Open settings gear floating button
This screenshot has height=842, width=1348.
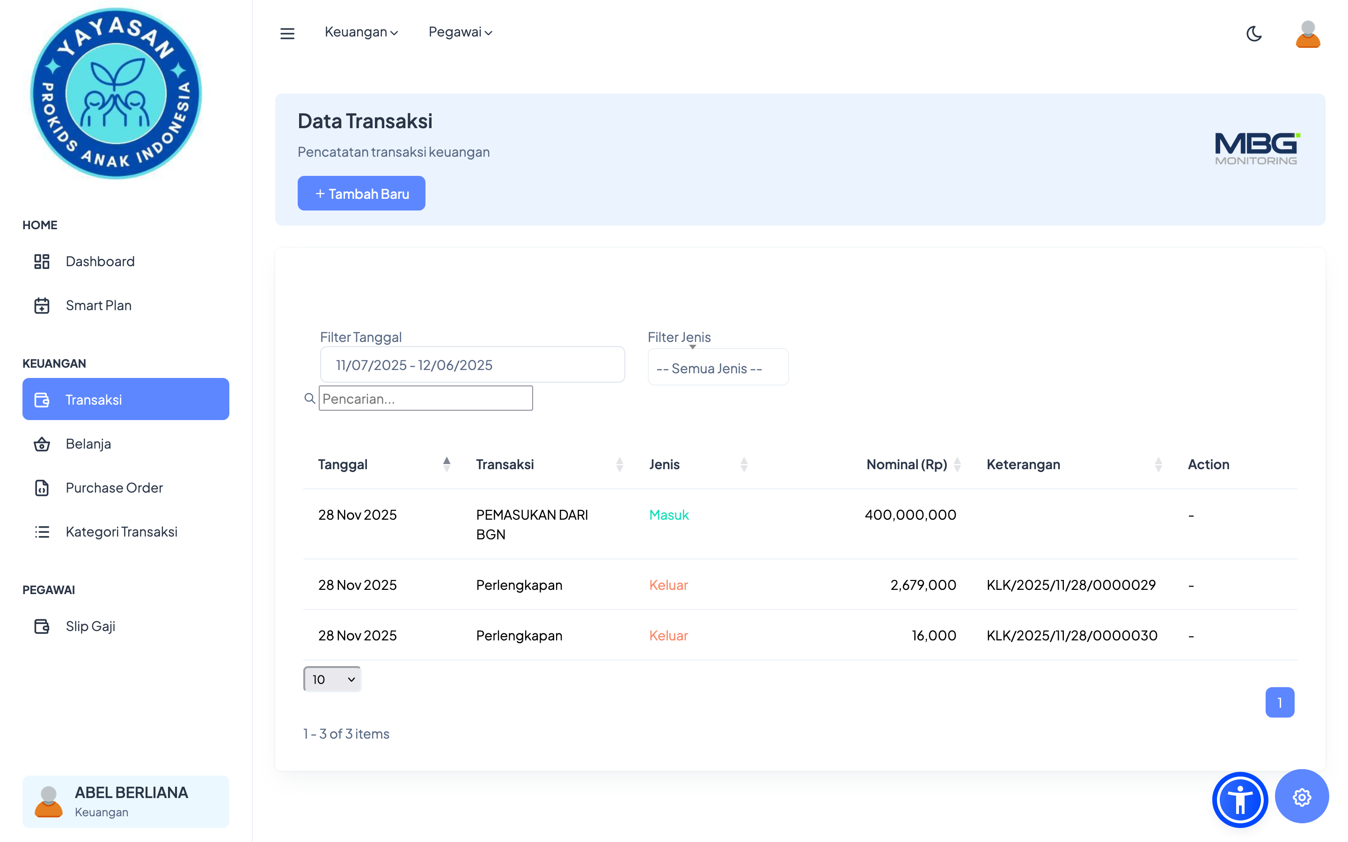(x=1301, y=798)
